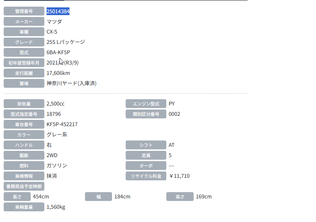Select the シフト label badge
This screenshot has height=222, width=316.
(146, 145)
